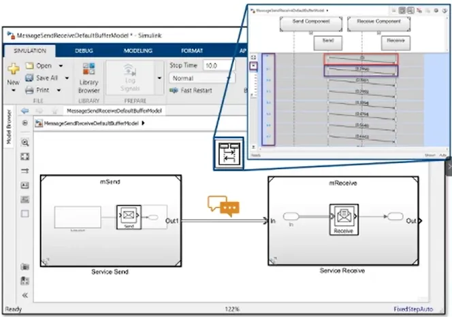Click the lower viewmarks palette icon
This screenshot has height=317, width=452.
pos(25,281)
